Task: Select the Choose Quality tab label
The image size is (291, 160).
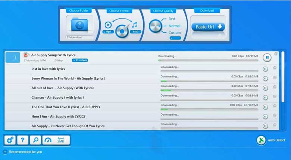Action: (163, 11)
